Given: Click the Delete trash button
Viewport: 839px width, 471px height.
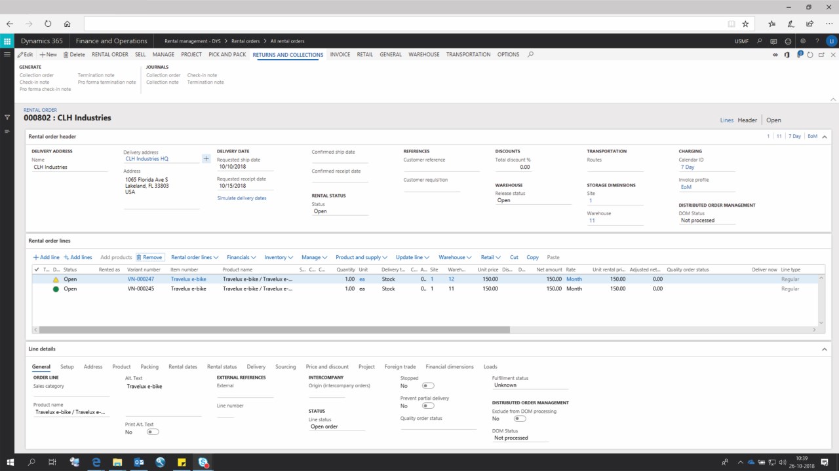Looking at the screenshot, I should (74, 55).
